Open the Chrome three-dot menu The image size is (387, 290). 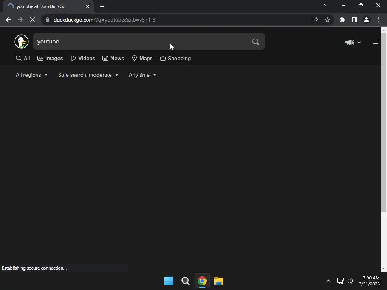coord(379,20)
